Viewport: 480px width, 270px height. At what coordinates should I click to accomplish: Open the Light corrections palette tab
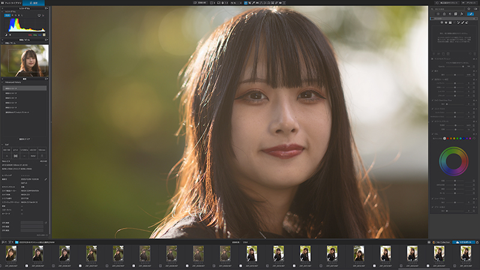pyautogui.click(x=438, y=14)
